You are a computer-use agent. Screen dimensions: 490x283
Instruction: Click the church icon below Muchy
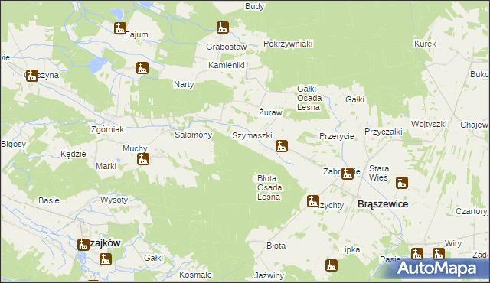(143, 159)
